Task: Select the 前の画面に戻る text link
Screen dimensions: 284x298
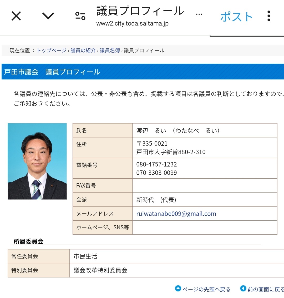Action: tap(266, 289)
